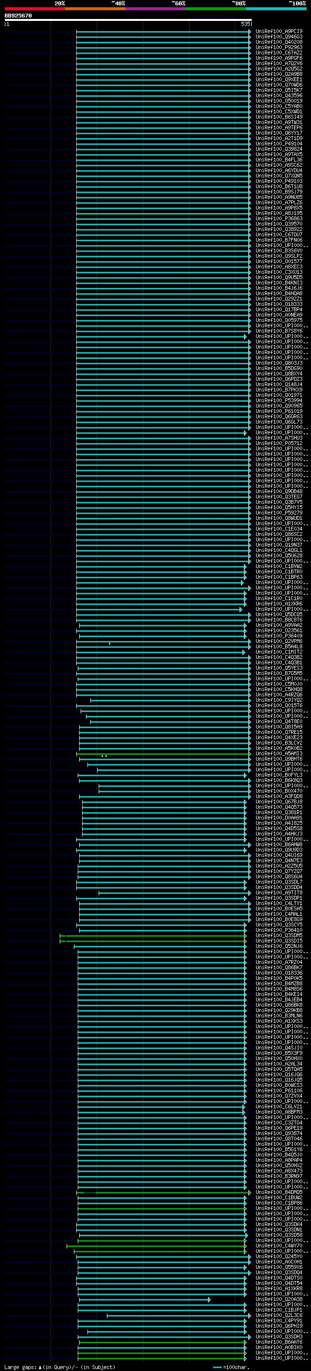Click label UniRef100_Q8I5A9
This screenshot has width=311, height=1371.
tap(279, 727)
